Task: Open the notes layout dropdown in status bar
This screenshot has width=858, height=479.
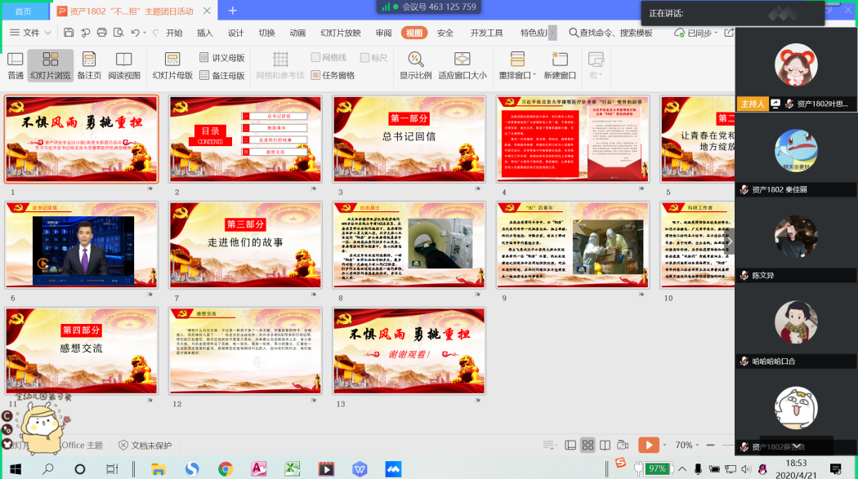Action: 549,446
